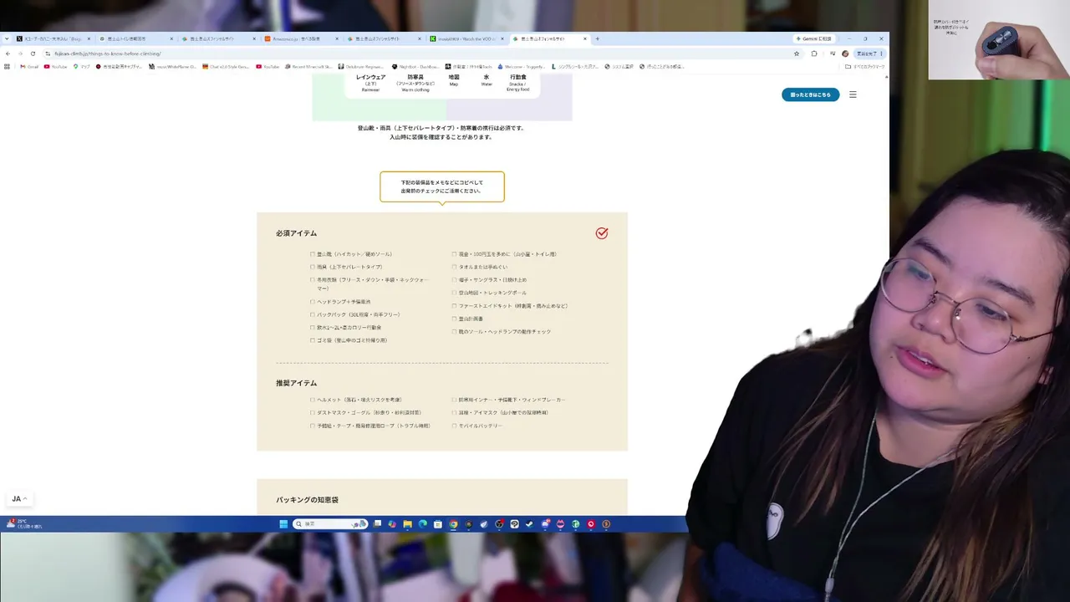Click the Windows taskbar search box
Screen dimensions: 1070x602
(329, 524)
